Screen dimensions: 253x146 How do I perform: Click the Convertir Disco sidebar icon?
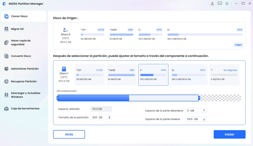[x=6, y=56]
